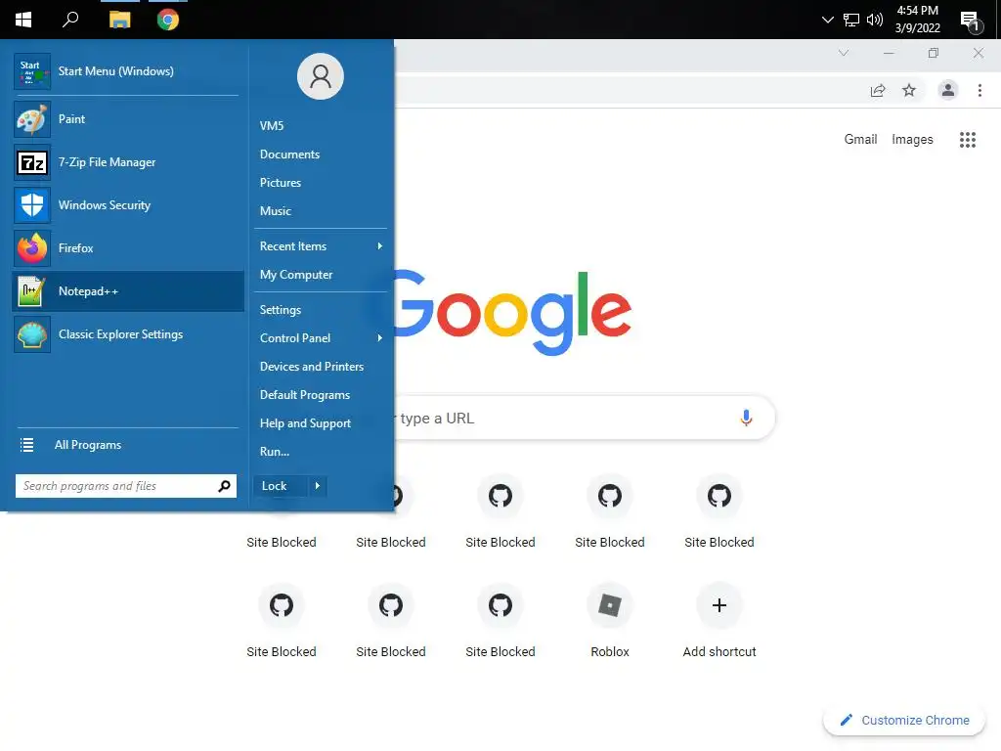This screenshot has height=751, width=1001.
Task: Open Documents in start menu
Action: [321, 154]
